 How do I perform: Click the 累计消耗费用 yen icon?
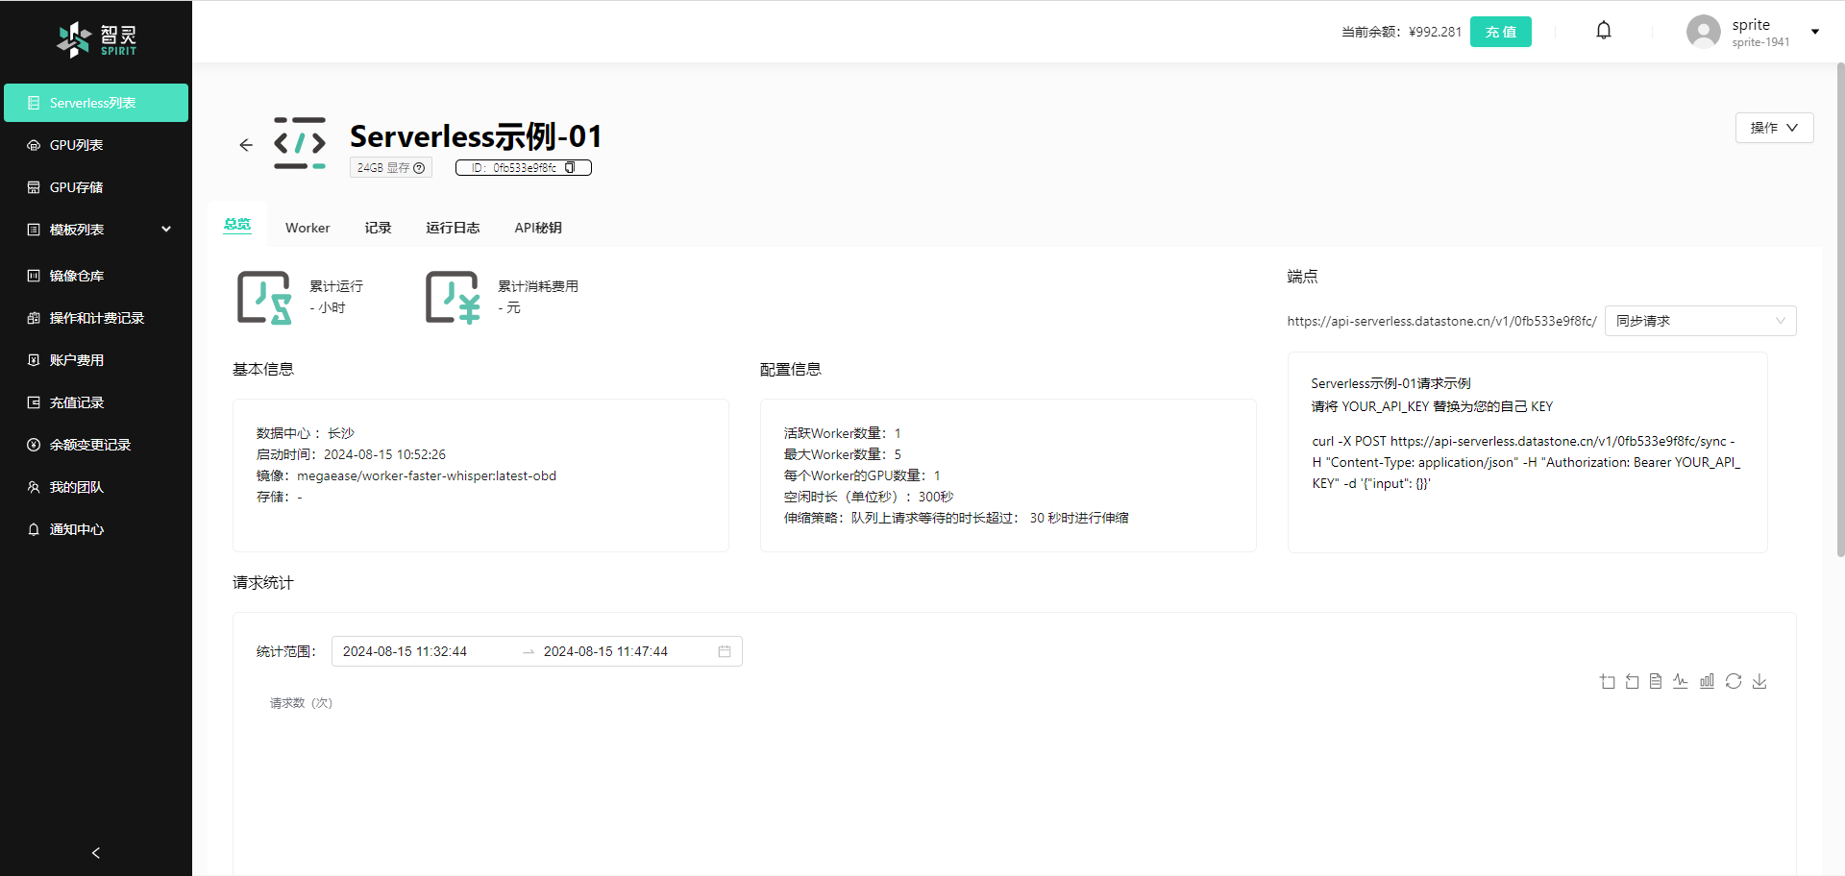[453, 298]
